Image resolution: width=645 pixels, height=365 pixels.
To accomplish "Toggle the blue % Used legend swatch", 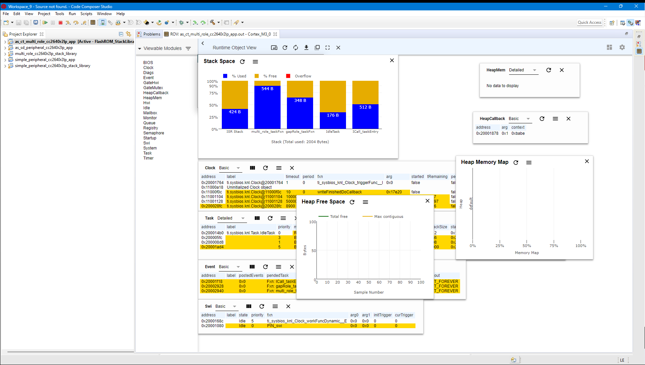I will (225, 76).
